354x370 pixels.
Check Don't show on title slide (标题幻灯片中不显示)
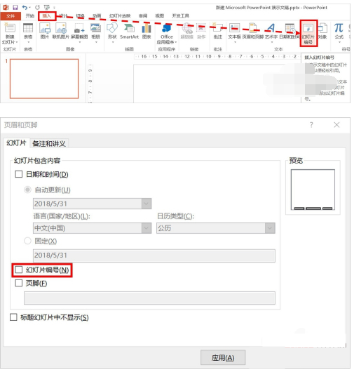coord(13,317)
